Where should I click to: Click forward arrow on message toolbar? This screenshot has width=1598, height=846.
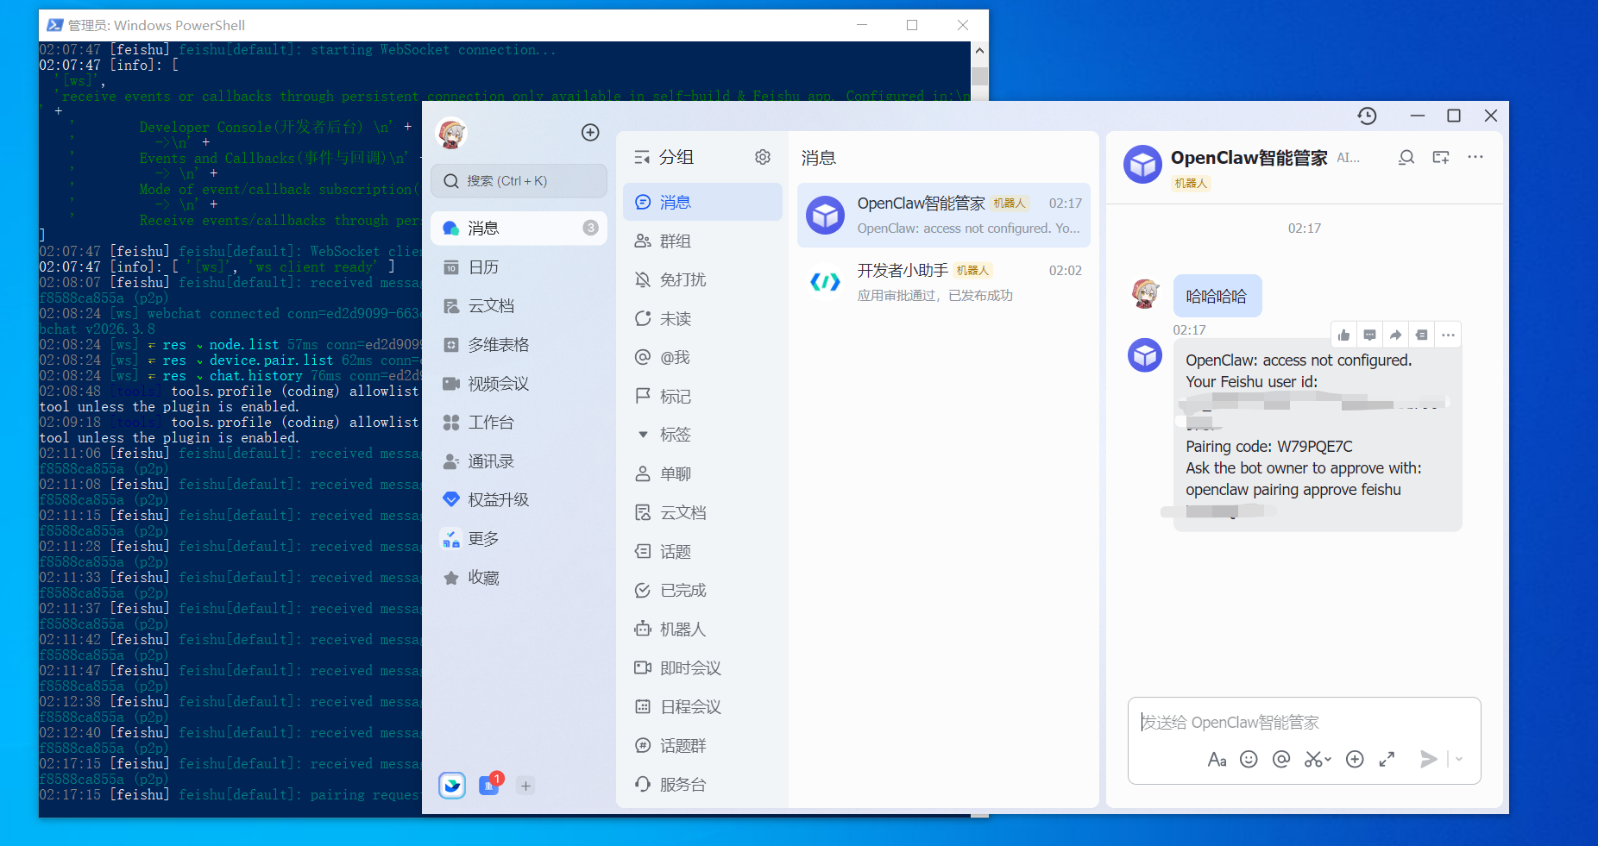(1395, 335)
